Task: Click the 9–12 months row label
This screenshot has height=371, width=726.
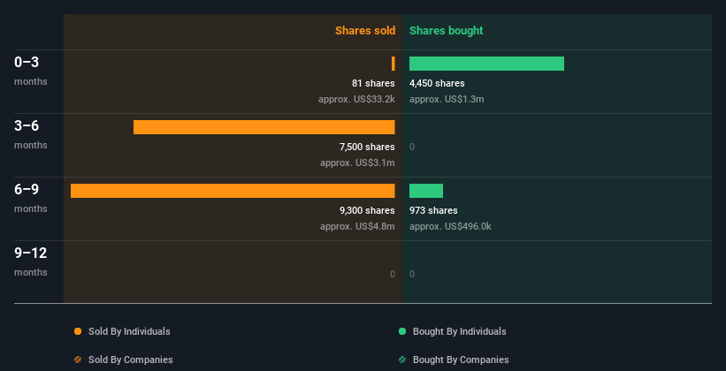Action: [x=31, y=261]
